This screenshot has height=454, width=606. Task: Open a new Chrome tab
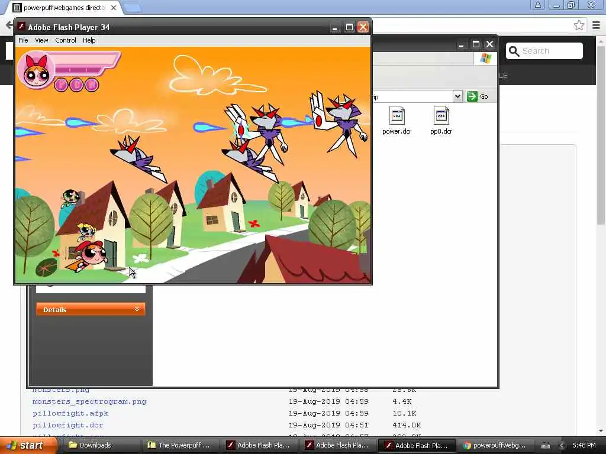(x=132, y=8)
